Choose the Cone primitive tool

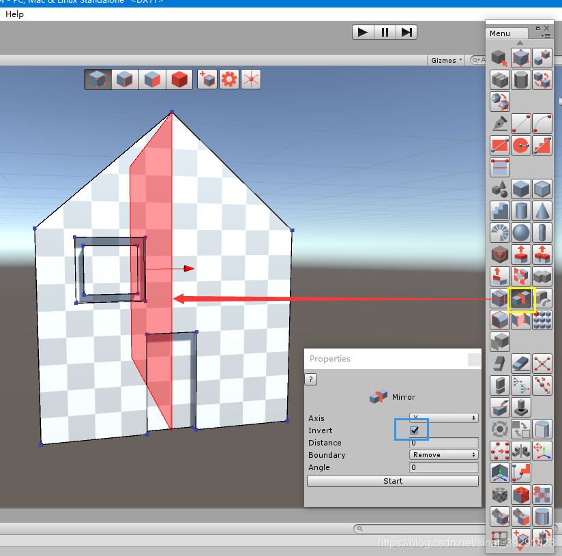[542, 211]
